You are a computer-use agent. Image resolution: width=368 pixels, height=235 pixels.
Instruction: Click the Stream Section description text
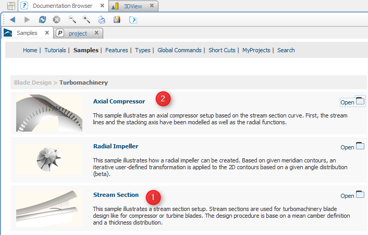pyautogui.click(x=222, y=216)
